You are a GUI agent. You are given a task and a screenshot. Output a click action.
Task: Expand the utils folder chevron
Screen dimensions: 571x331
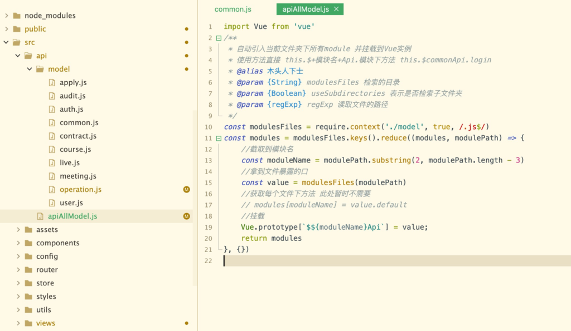click(18, 309)
